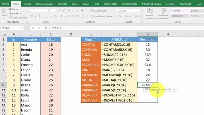Click increase decimal places icon
This screenshot has height=115, width=204.
tap(135, 16)
